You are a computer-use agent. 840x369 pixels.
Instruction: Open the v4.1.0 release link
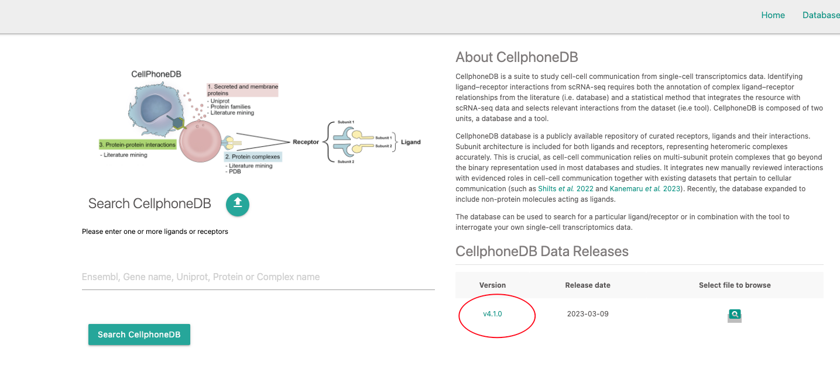pos(492,313)
